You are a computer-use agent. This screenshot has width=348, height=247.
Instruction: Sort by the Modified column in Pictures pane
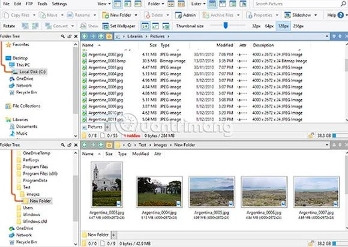point(224,45)
